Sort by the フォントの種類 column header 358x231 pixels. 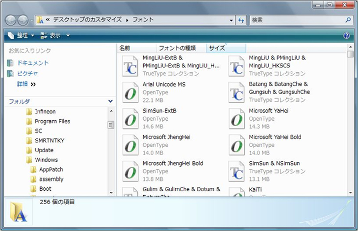(181, 48)
